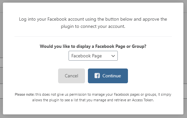Click the 'Would you like to display' question label
The height and width of the screenshot is (118, 187).
pos(93,46)
